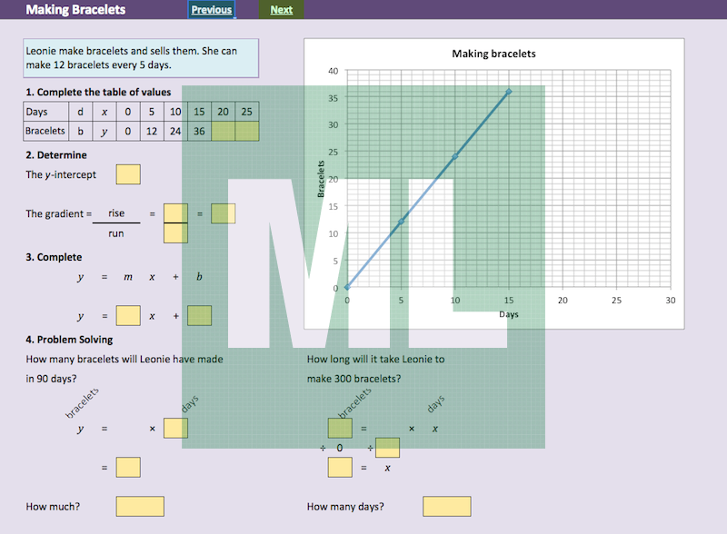
Task: Click the How much? answer field
Action: pos(140,507)
